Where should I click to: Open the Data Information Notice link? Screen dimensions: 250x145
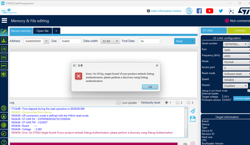coord(166,11)
